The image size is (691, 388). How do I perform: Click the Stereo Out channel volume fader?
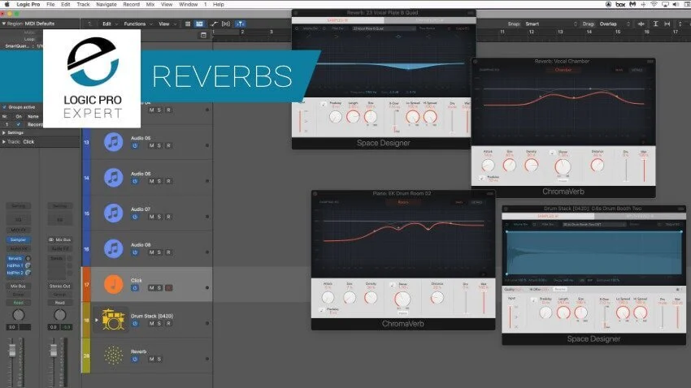pos(54,351)
